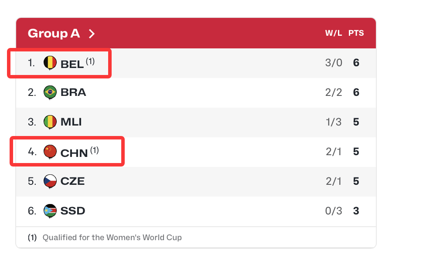Select the China flag icon
The image size is (423, 272).
click(x=50, y=151)
